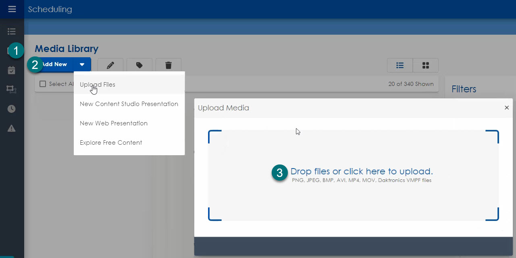The height and width of the screenshot is (258, 516).
Task: Choose Explore Free Content option
Action: coord(111,143)
